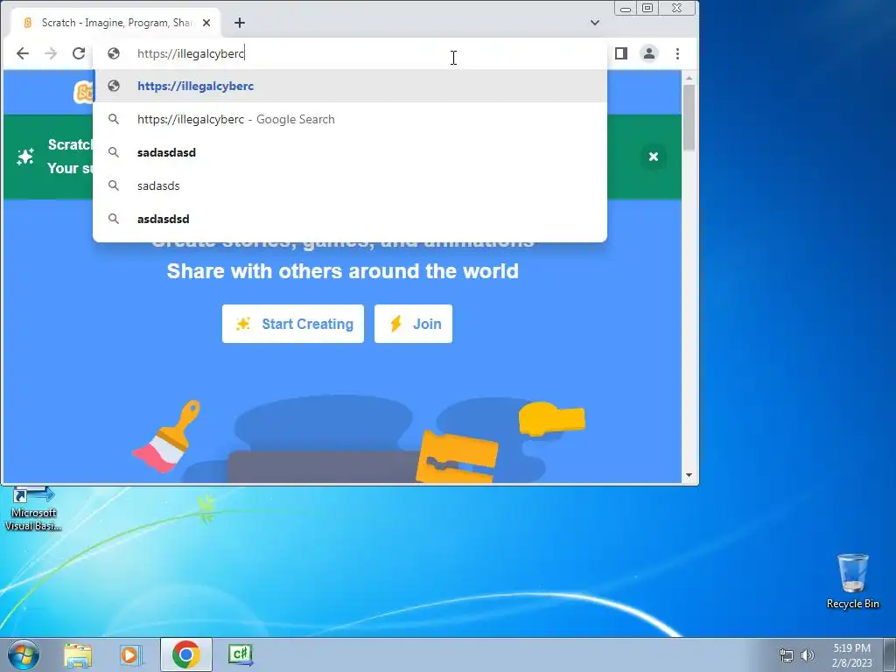
Task: Click the browser Back arrow
Action: pyautogui.click(x=23, y=53)
